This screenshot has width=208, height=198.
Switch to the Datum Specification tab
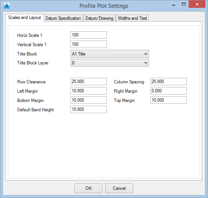click(x=63, y=18)
